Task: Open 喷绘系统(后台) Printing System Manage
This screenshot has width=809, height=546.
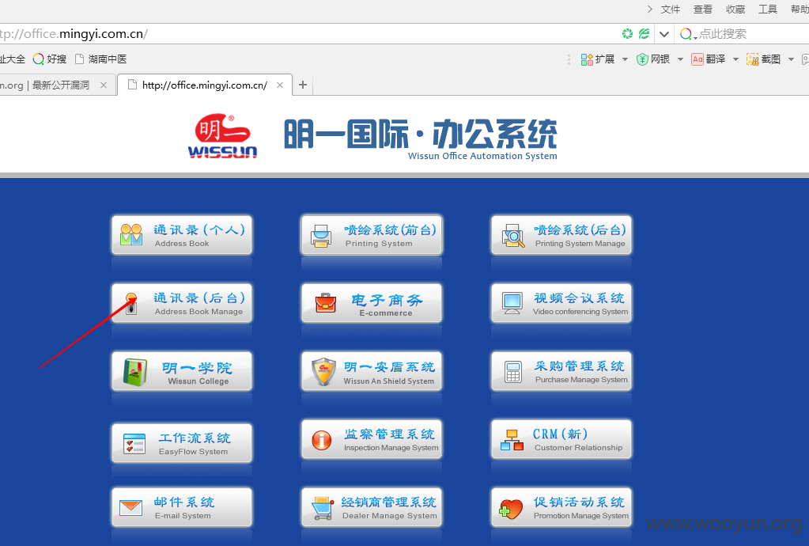Action: (x=561, y=235)
